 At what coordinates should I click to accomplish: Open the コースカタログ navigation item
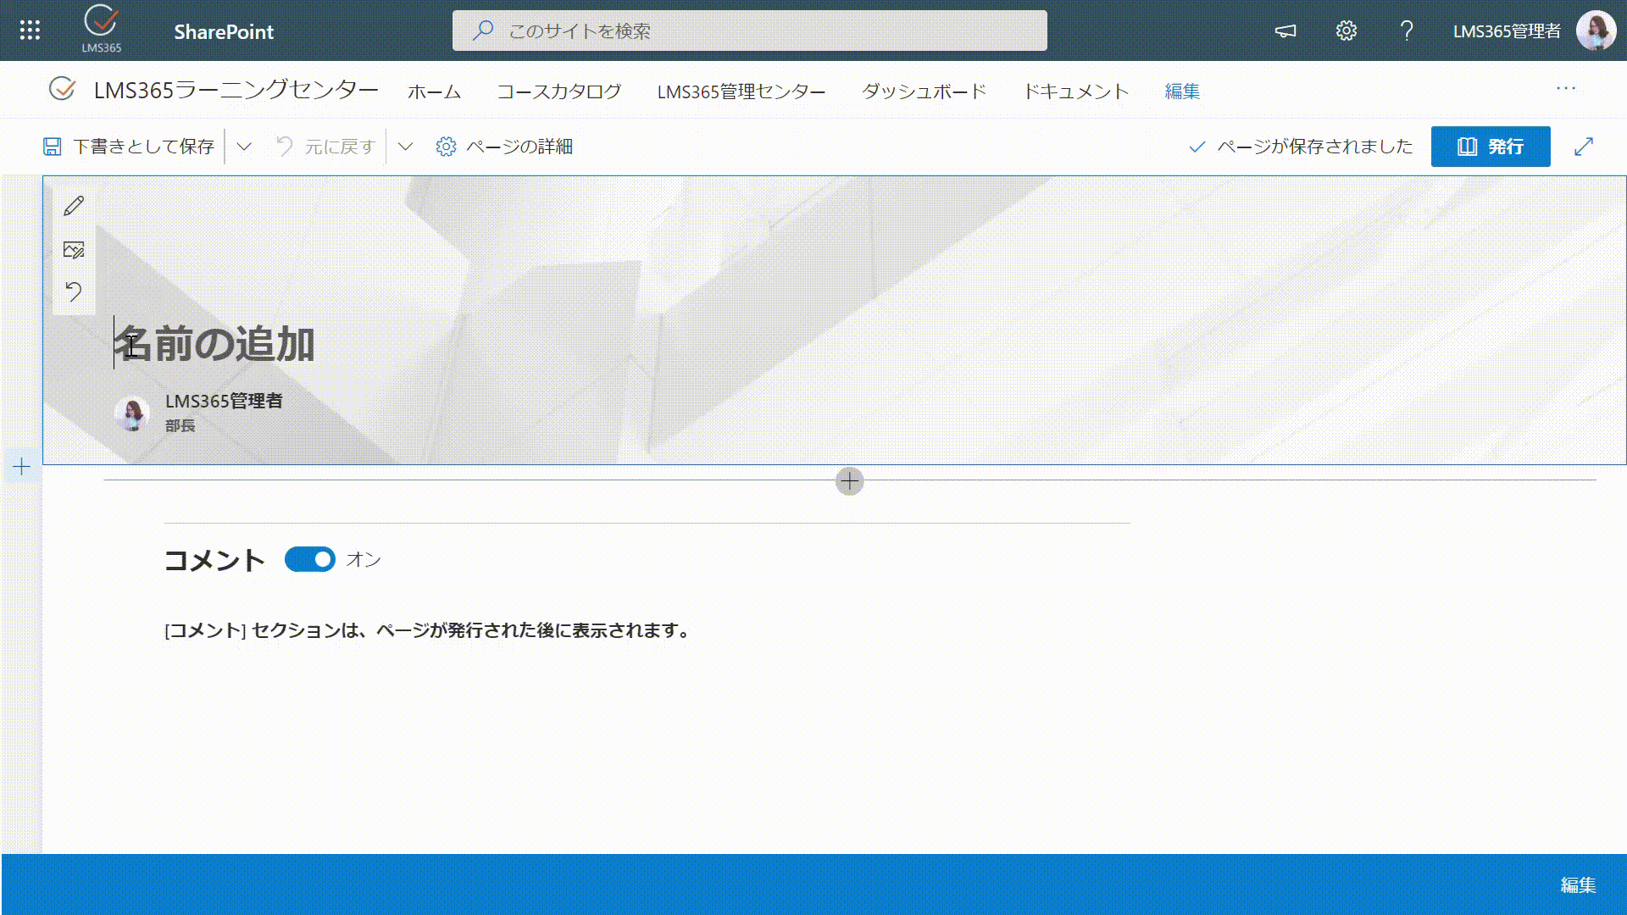coord(559,91)
